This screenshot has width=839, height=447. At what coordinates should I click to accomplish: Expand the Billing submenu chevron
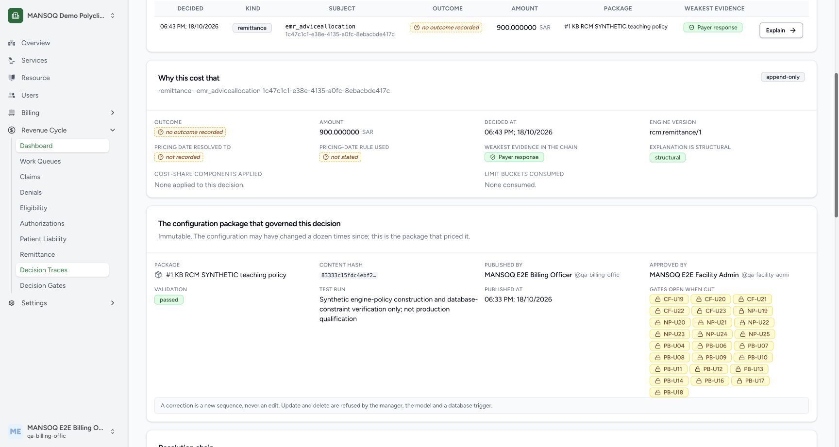pos(113,113)
